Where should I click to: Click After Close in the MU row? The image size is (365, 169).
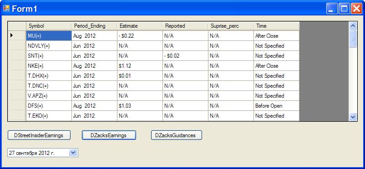[276, 36]
